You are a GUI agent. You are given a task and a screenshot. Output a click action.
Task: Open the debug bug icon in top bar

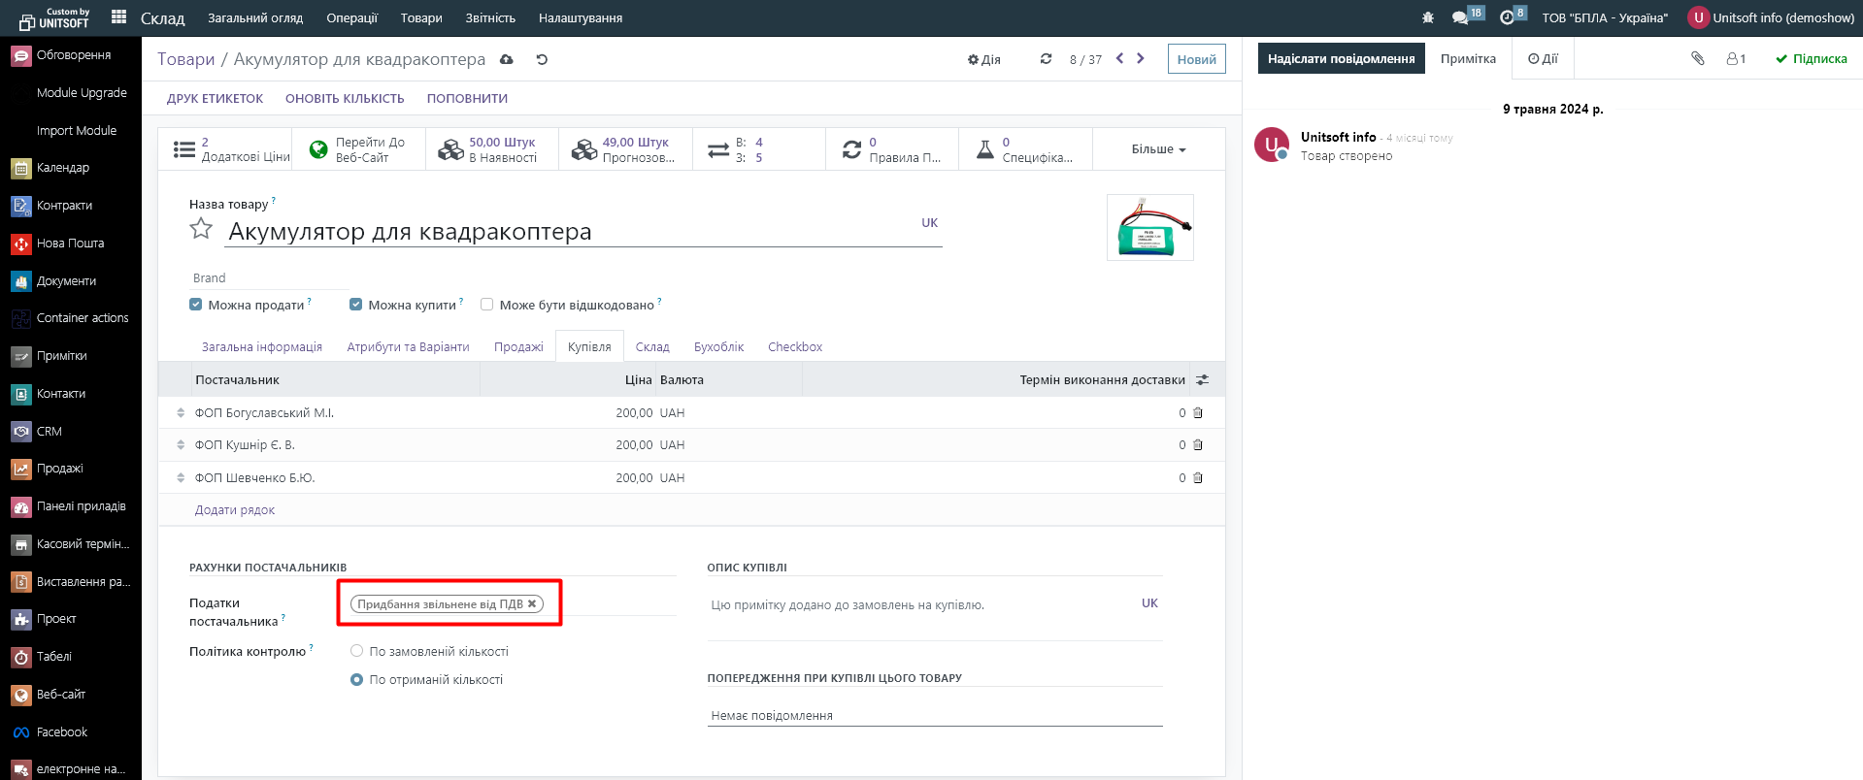click(1427, 17)
